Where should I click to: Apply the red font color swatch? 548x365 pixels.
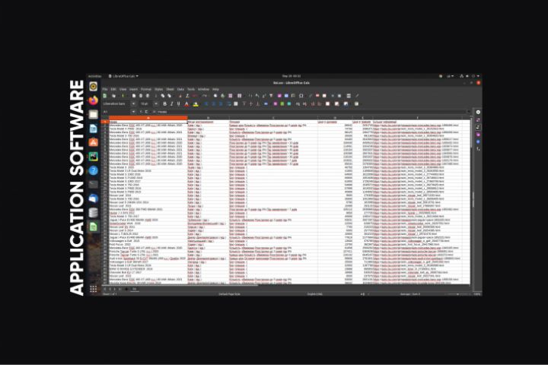click(x=186, y=104)
